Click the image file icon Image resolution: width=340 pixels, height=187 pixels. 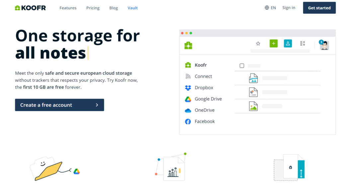253,106
